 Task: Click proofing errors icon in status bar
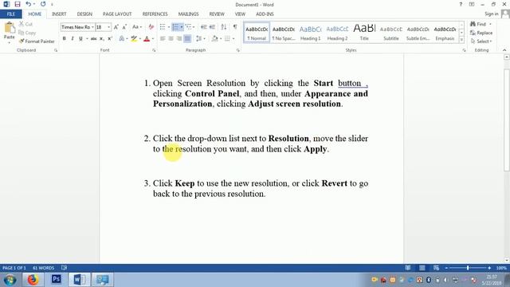[x=64, y=268]
